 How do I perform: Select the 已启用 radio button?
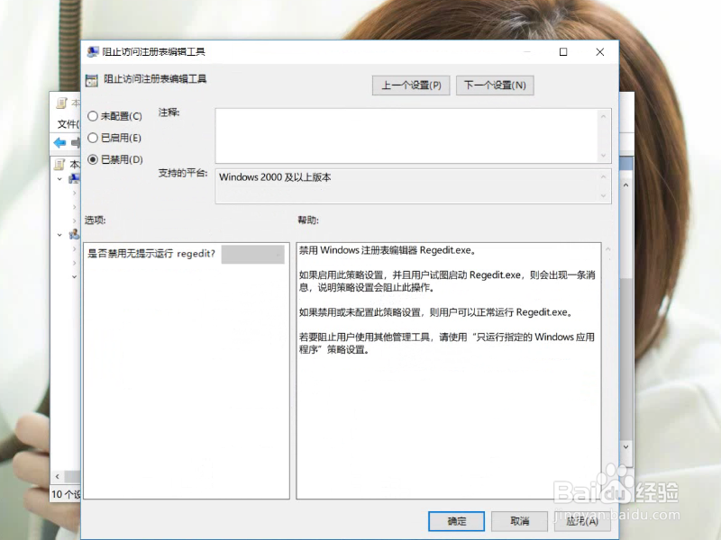tap(93, 138)
